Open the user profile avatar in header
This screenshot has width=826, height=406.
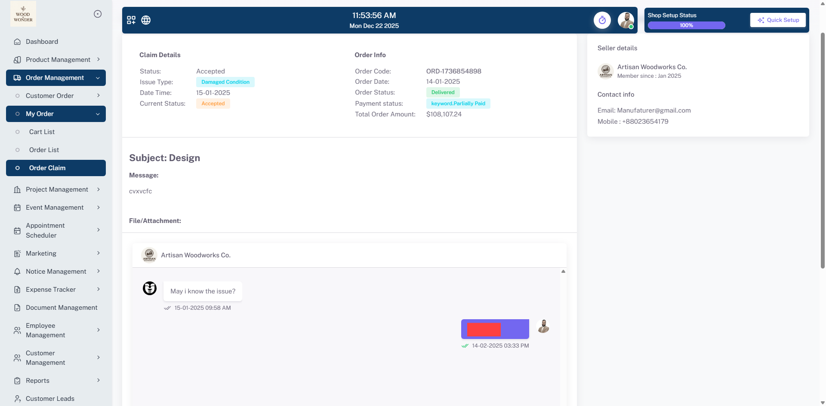[626, 20]
